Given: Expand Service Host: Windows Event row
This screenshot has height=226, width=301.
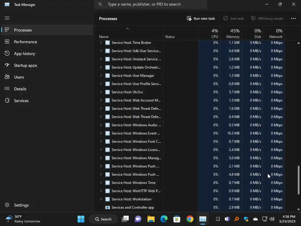Looking at the screenshot, I should 101,133.
